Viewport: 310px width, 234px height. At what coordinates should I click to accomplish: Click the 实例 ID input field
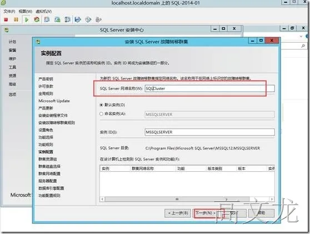coord(210,132)
